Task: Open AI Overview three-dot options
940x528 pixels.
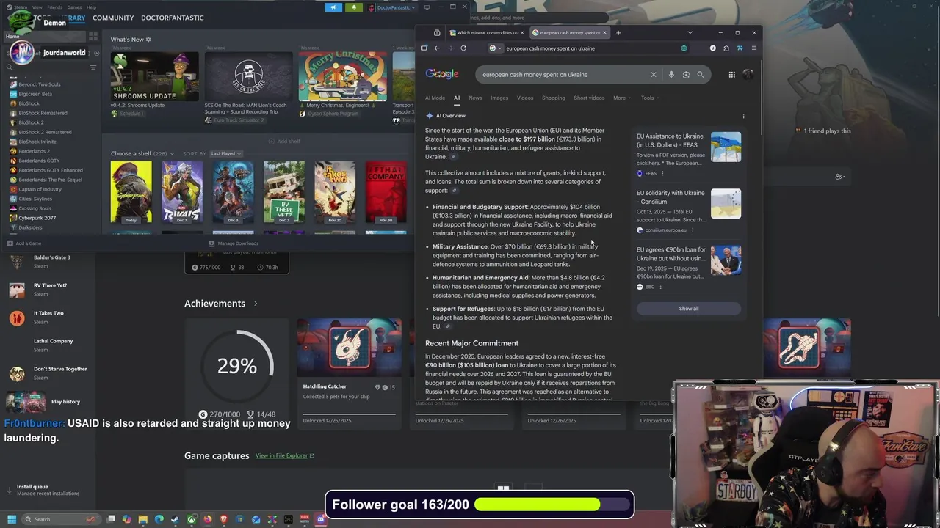Action: (x=743, y=116)
